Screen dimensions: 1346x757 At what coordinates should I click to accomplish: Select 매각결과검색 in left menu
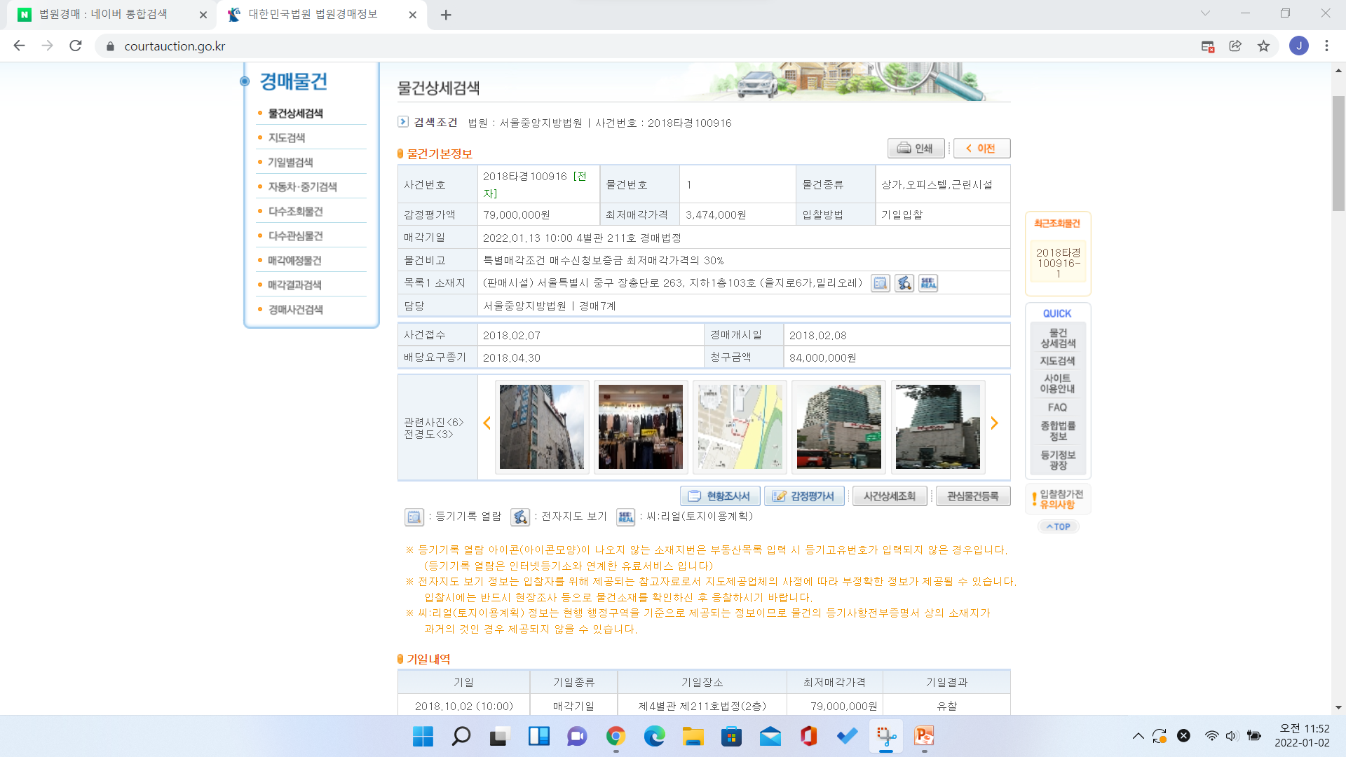(x=294, y=285)
